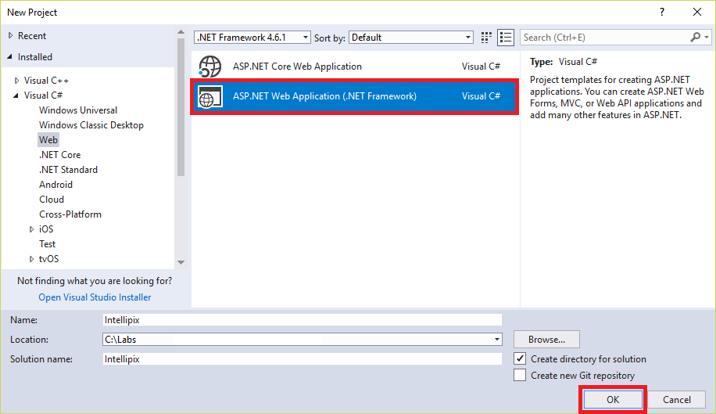
Task: Select the Cross-Platform category
Action: coord(70,214)
